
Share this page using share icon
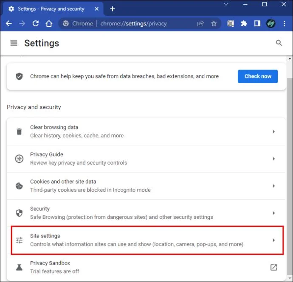[200, 23]
